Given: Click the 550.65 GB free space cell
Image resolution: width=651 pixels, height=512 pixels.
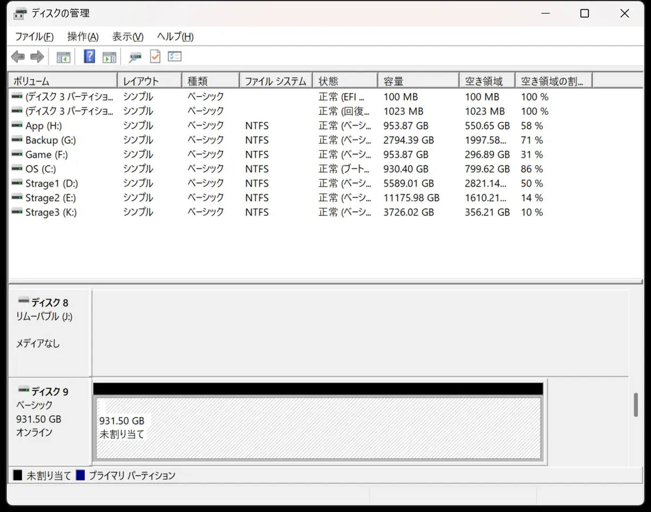Looking at the screenshot, I should (x=487, y=126).
